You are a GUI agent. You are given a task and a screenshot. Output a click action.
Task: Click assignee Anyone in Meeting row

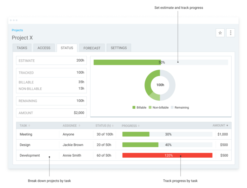(69, 134)
